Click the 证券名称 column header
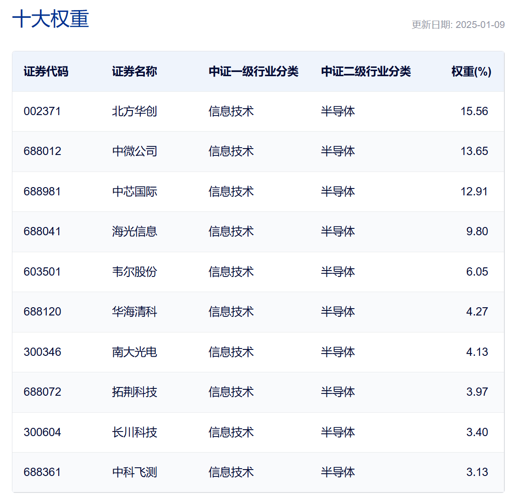 click(134, 72)
